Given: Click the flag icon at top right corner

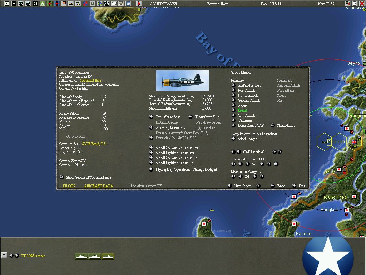Looking at the screenshot, I should pyautogui.click(x=348, y=3).
